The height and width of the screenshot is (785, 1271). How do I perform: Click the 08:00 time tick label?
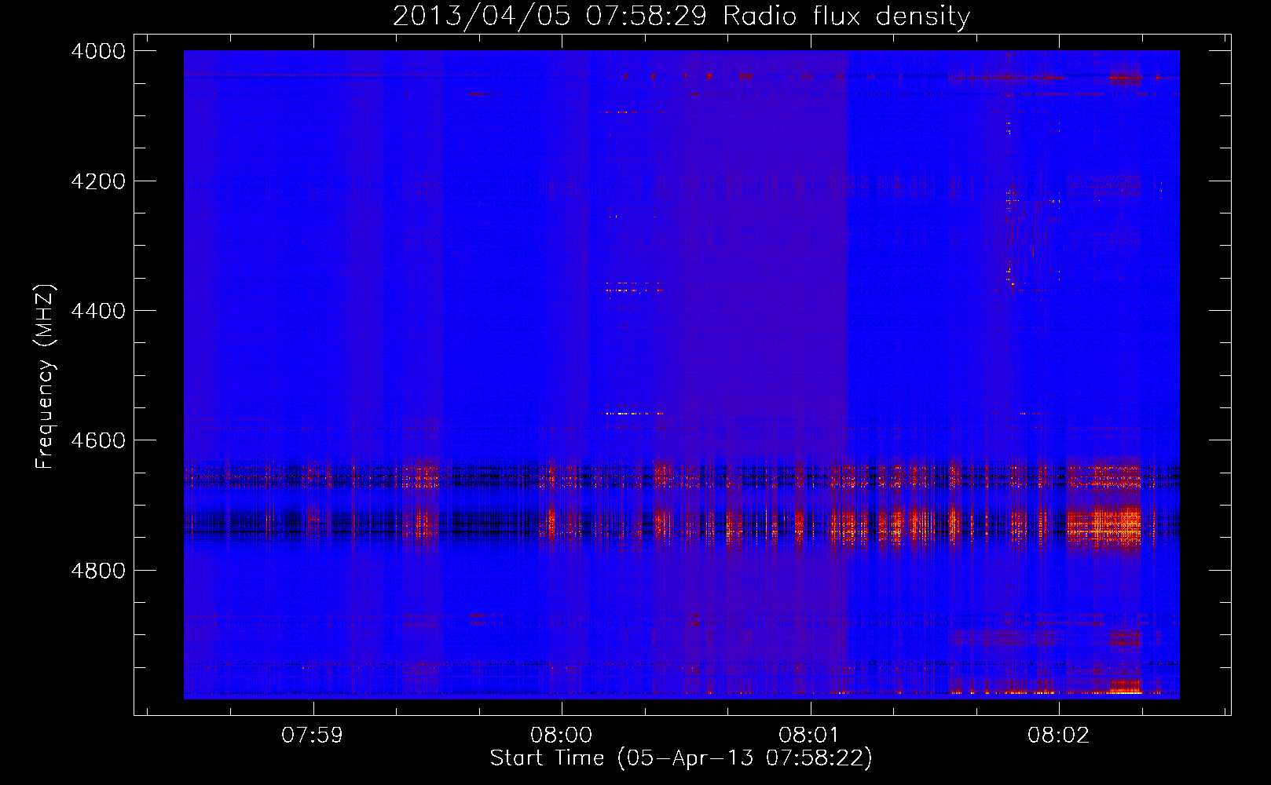[x=562, y=736]
